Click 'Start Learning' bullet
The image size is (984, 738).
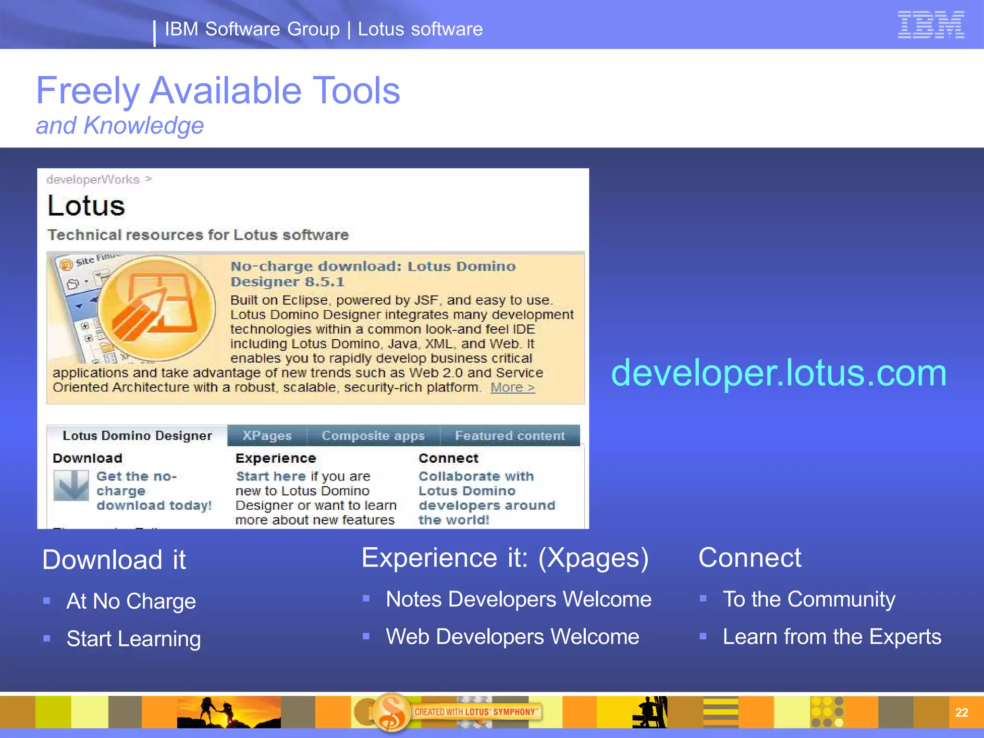click(134, 639)
